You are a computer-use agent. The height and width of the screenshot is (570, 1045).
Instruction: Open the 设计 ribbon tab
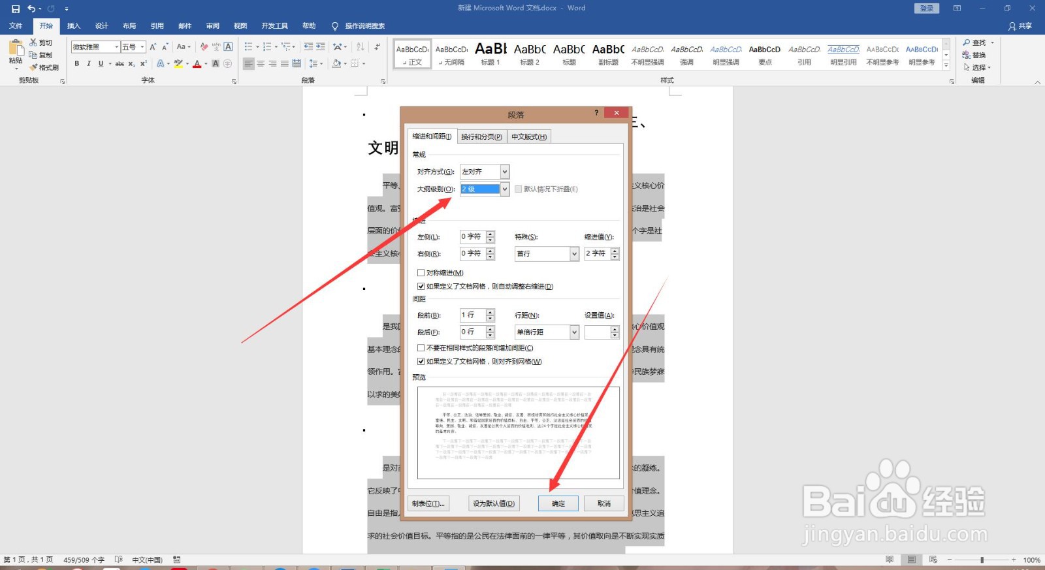[x=102, y=26]
